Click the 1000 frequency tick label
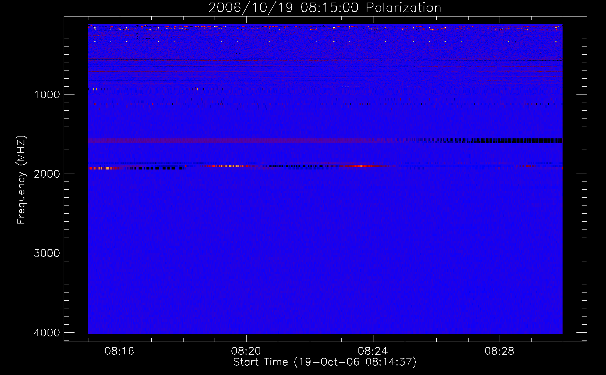The height and width of the screenshot is (375, 606). [x=47, y=94]
